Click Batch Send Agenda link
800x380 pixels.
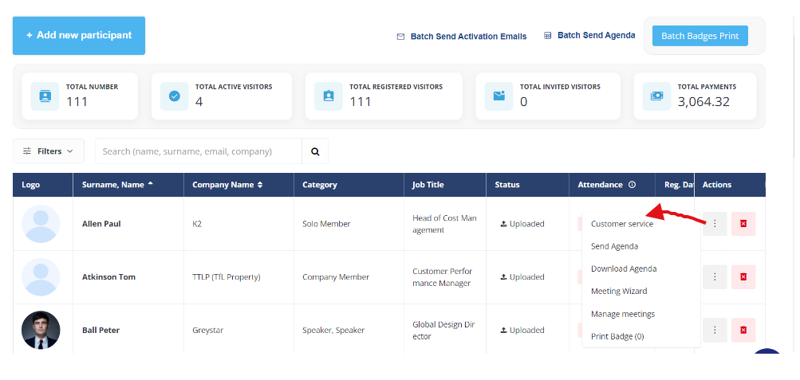point(596,36)
